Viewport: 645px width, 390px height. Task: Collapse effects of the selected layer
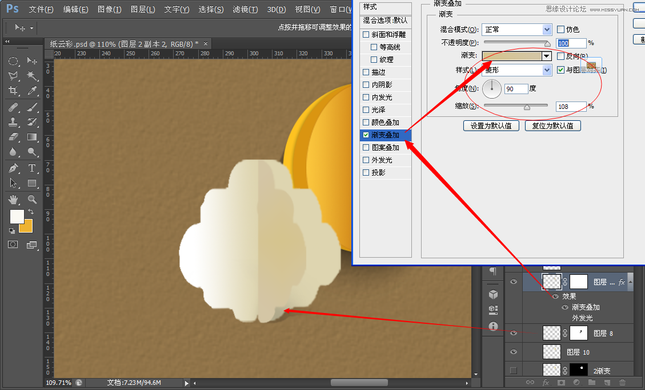pos(631,282)
